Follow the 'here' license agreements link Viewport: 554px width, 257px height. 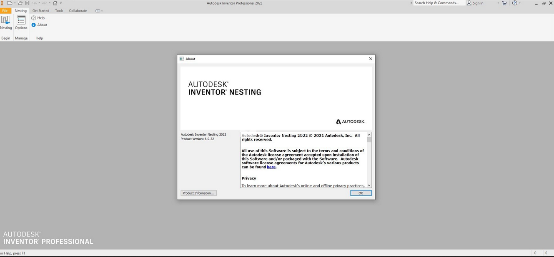tap(271, 167)
